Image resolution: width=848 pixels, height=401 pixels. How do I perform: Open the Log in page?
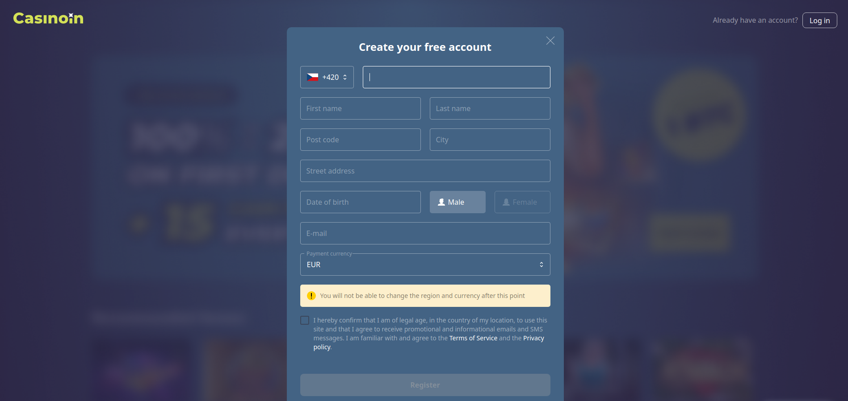(820, 21)
